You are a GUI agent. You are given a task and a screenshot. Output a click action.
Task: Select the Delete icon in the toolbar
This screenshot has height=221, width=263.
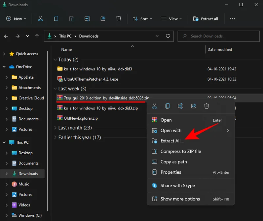tap(118, 19)
